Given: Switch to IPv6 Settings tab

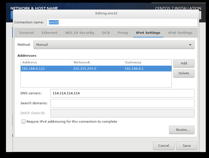Looking at the screenshot, I should coord(180,33).
